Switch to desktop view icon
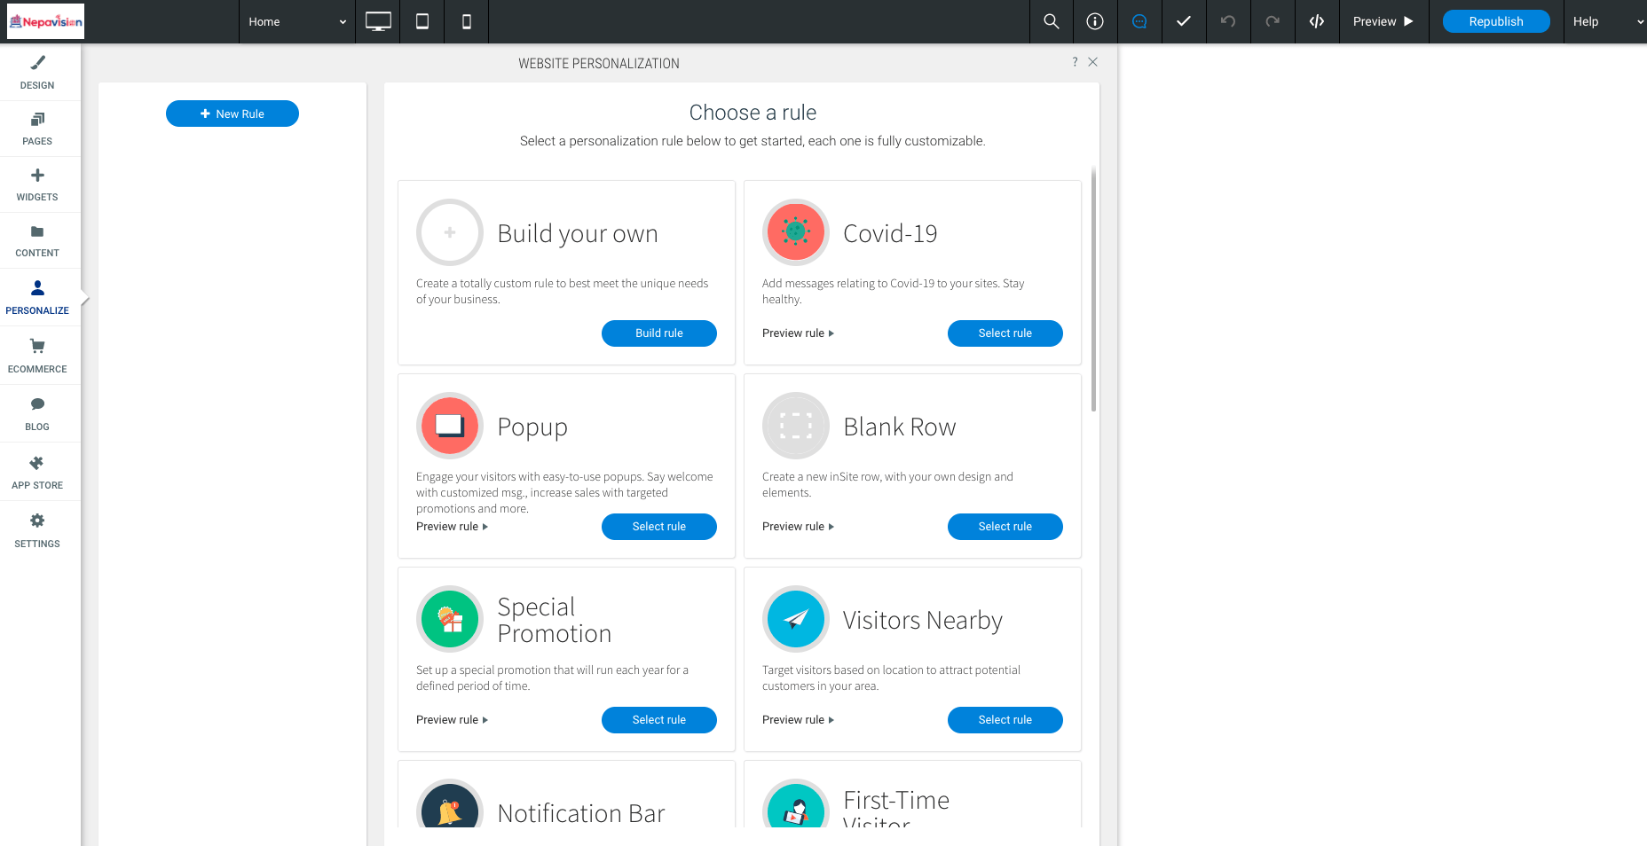The width and height of the screenshot is (1647, 846). click(x=378, y=21)
